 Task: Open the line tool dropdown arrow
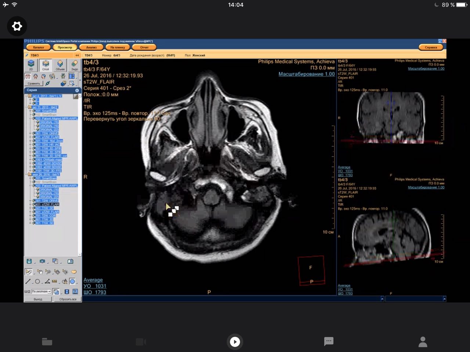32,283
